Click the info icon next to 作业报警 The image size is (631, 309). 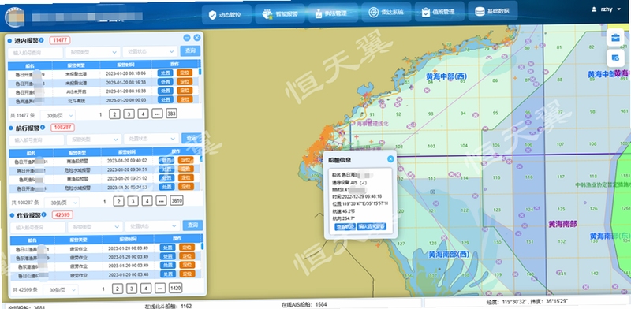coord(43,215)
